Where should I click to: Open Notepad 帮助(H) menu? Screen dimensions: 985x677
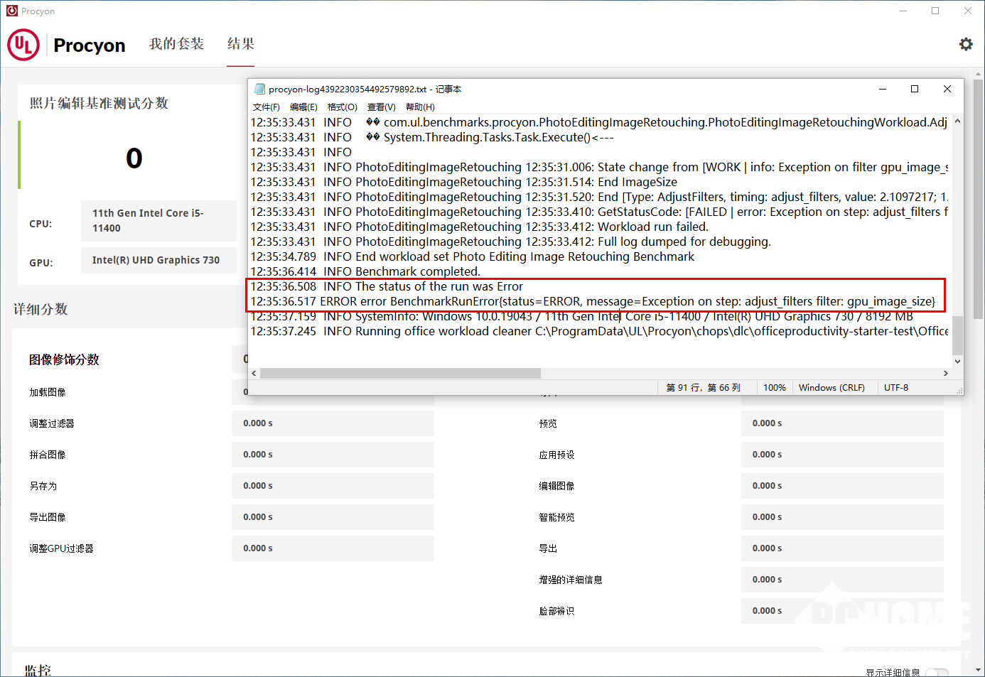[420, 107]
